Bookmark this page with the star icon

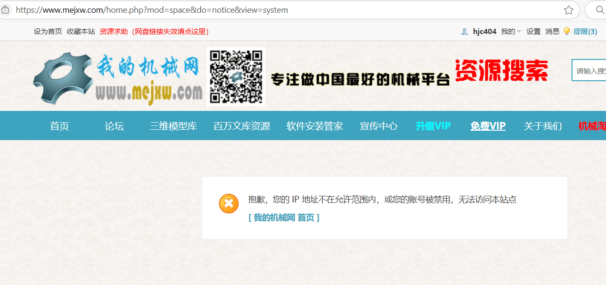(x=569, y=10)
